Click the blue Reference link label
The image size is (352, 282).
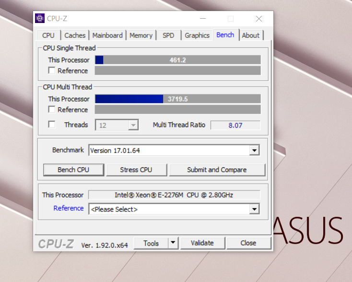(x=69, y=208)
